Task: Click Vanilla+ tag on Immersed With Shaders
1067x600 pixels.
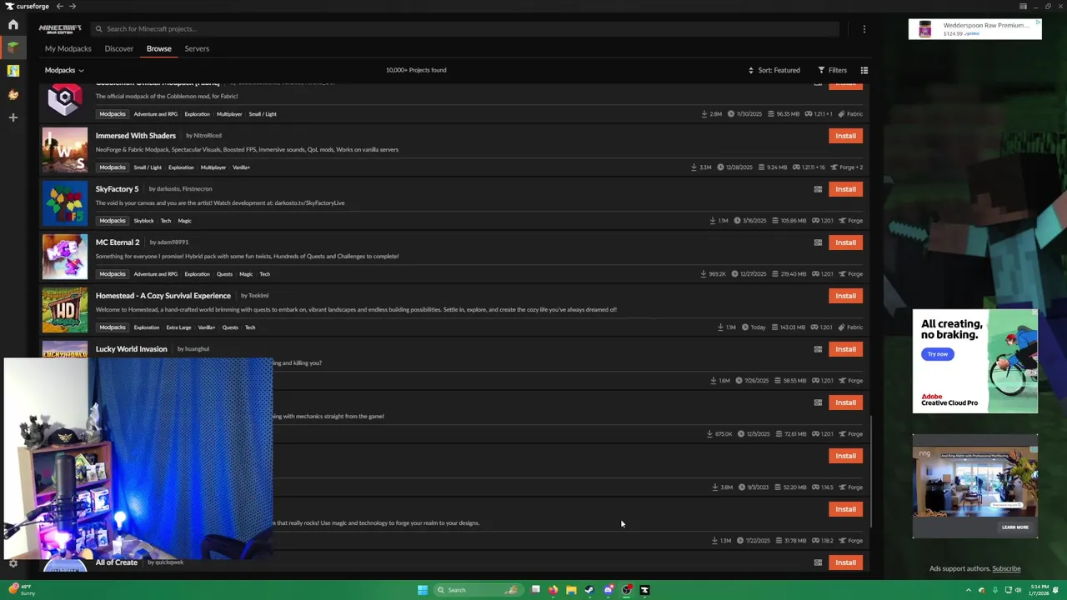Action: [242, 167]
